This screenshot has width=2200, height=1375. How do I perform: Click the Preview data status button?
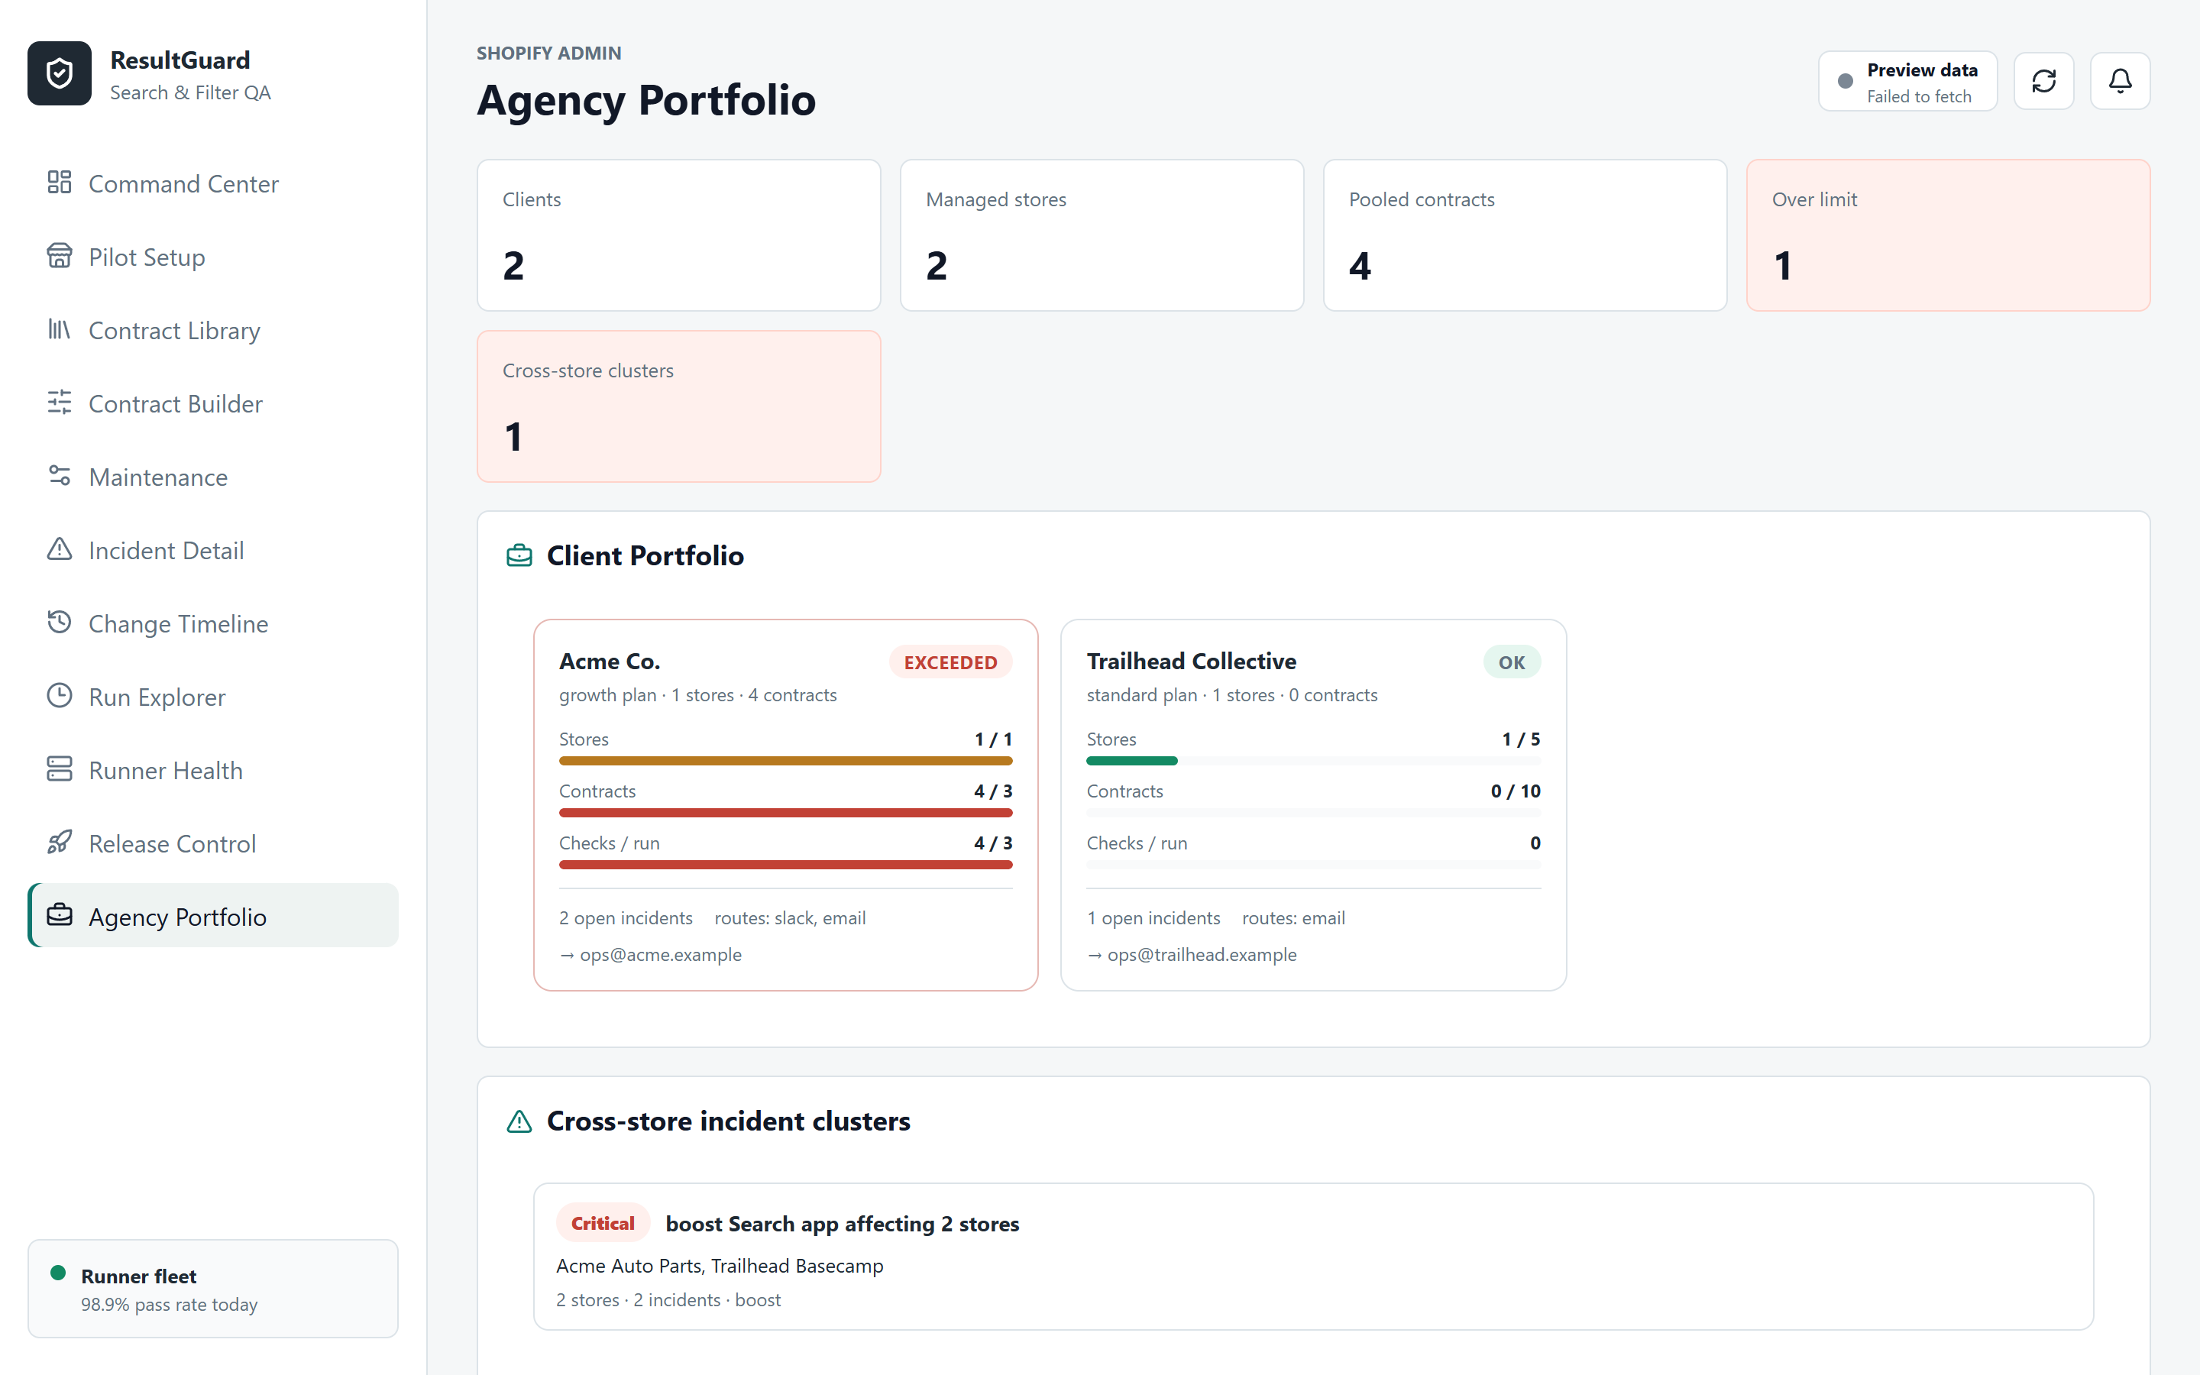click(x=1907, y=81)
